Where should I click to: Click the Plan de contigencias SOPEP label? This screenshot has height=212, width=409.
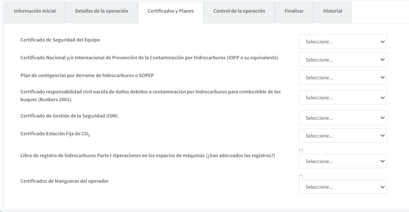(x=87, y=75)
